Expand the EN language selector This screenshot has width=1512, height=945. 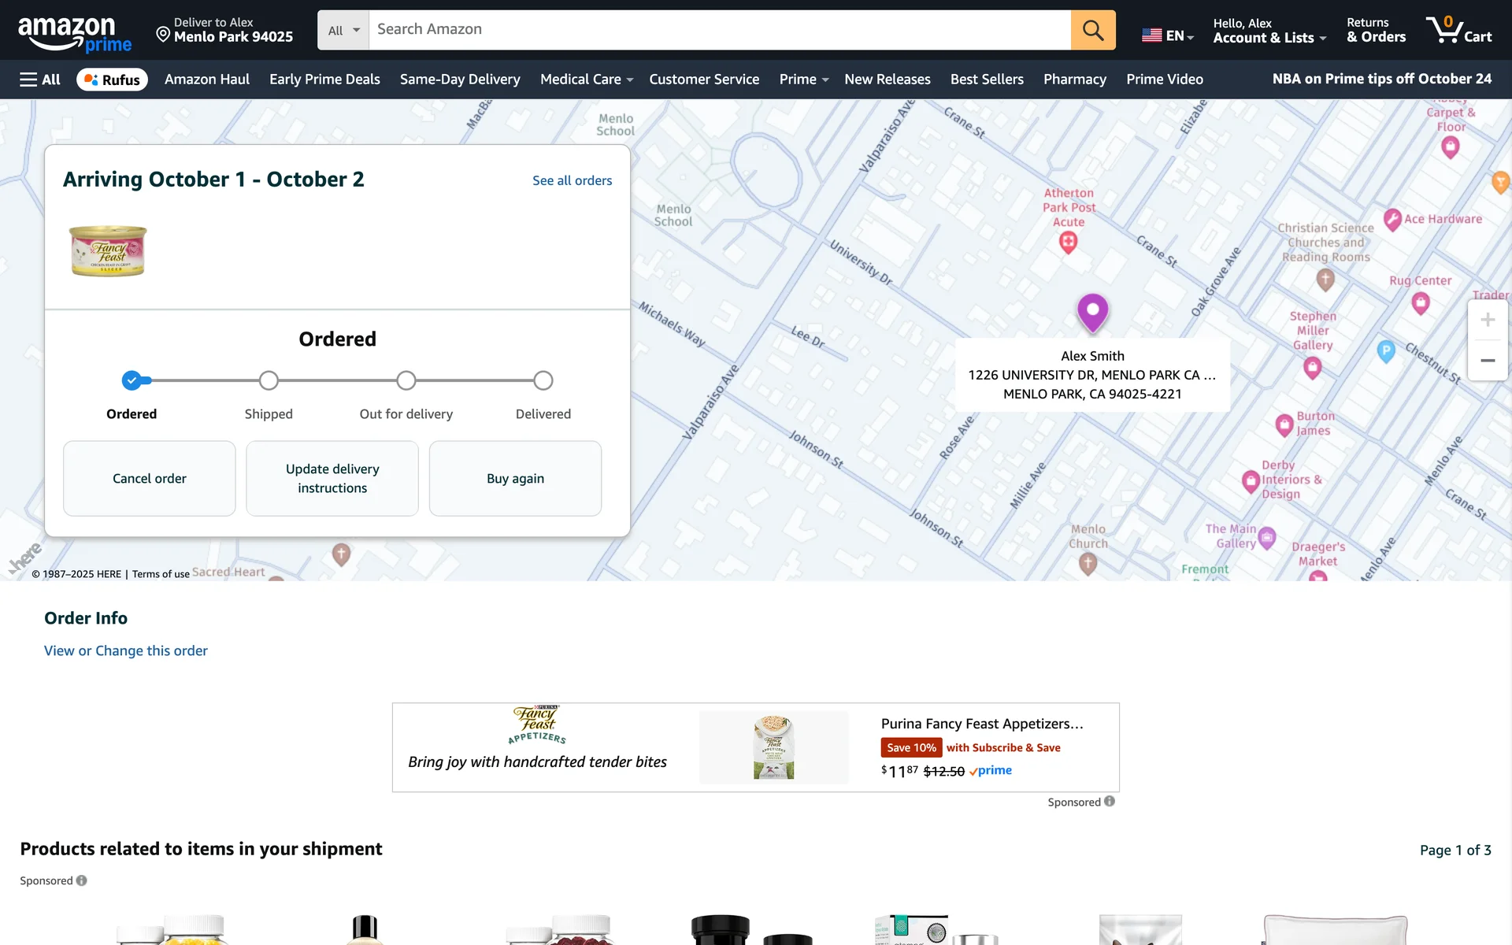point(1168,35)
